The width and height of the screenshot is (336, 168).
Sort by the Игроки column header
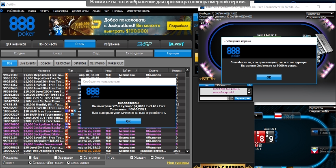click(177, 71)
